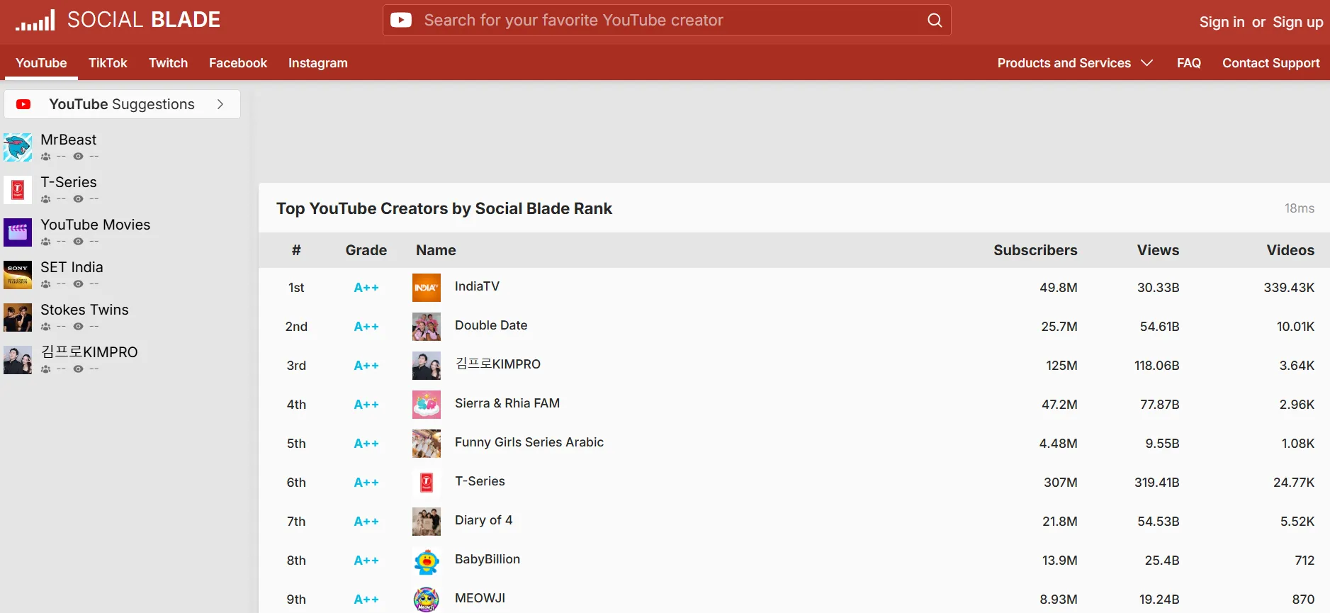Click the SOCIAL BLADE site title
Screen dimensions: 1330x613
pyautogui.click(x=144, y=20)
